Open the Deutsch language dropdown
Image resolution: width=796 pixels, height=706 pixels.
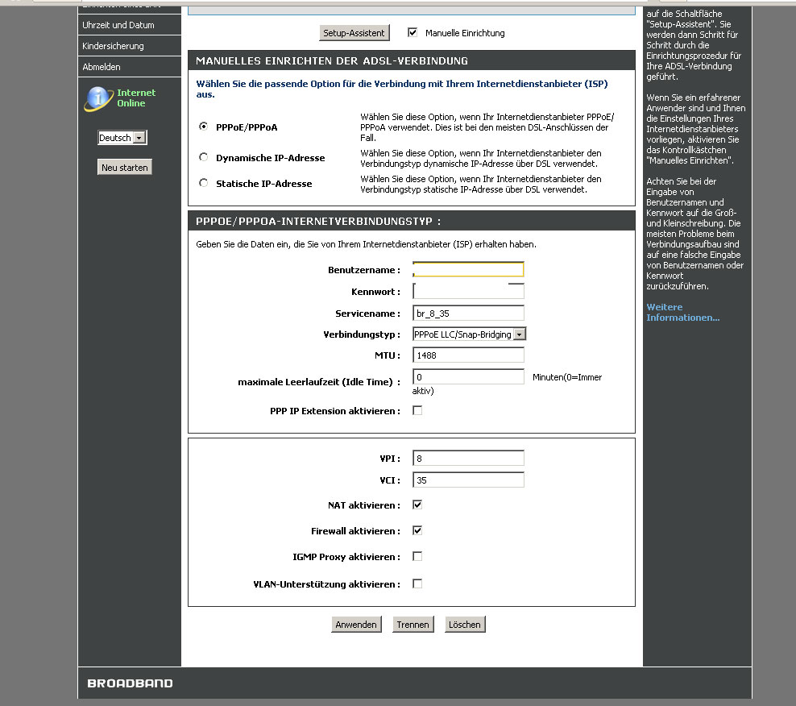122,138
